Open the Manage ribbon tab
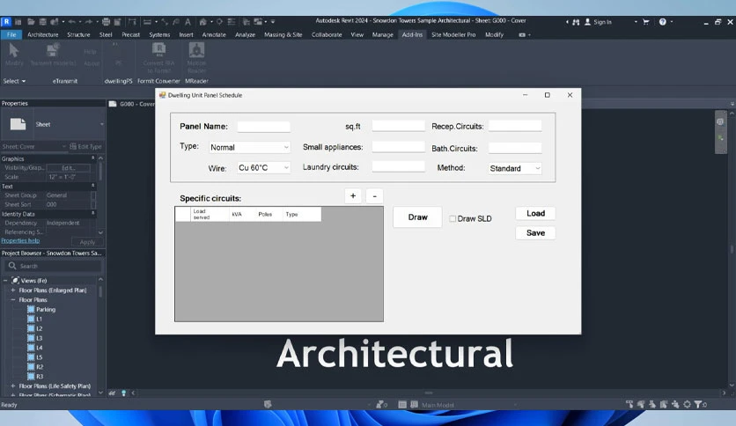 [x=383, y=34]
